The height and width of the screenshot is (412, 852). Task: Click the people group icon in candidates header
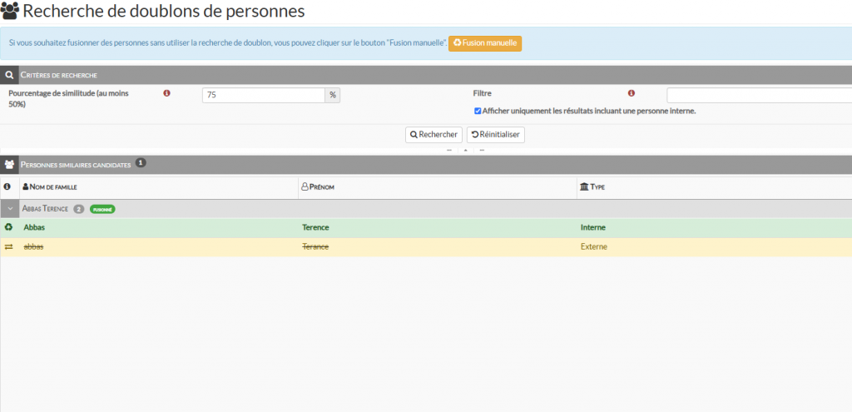[x=9, y=165]
